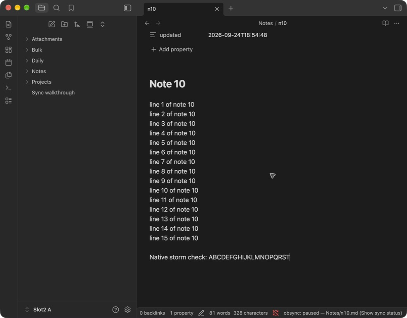Open the help icon

click(x=115, y=310)
